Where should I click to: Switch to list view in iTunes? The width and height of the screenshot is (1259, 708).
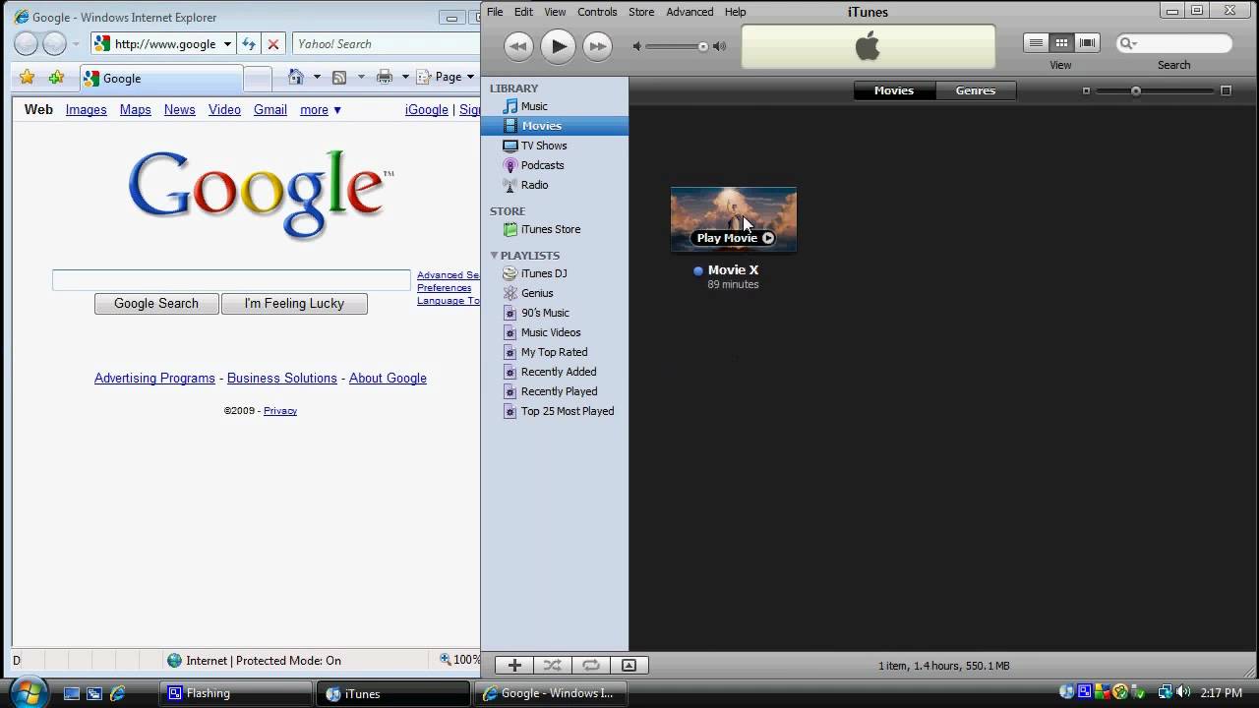(1036, 43)
